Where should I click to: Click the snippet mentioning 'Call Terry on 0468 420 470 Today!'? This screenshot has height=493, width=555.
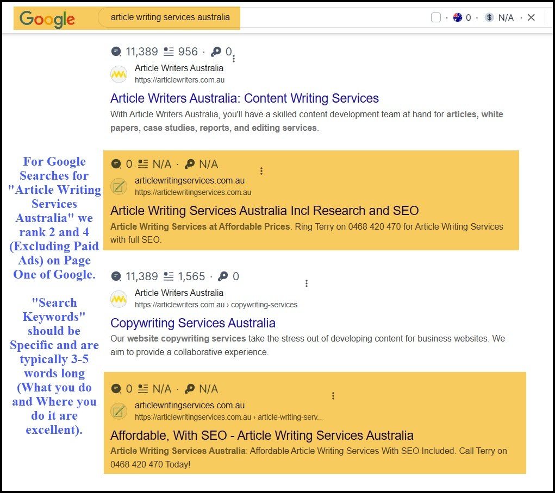309,458
